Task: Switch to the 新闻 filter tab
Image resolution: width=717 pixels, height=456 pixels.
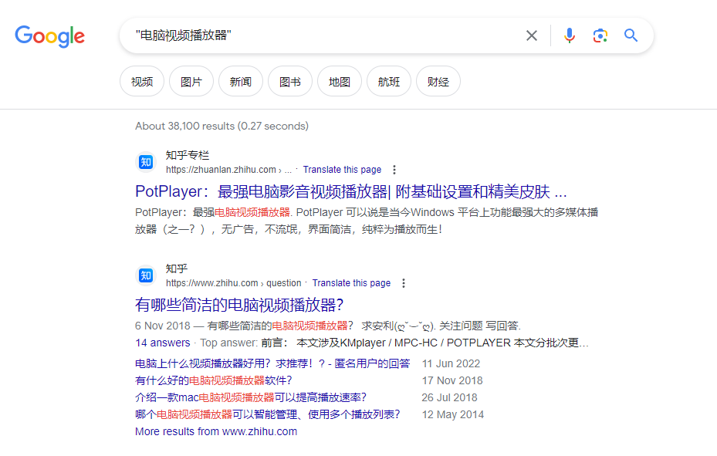Action: (x=241, y=81)
